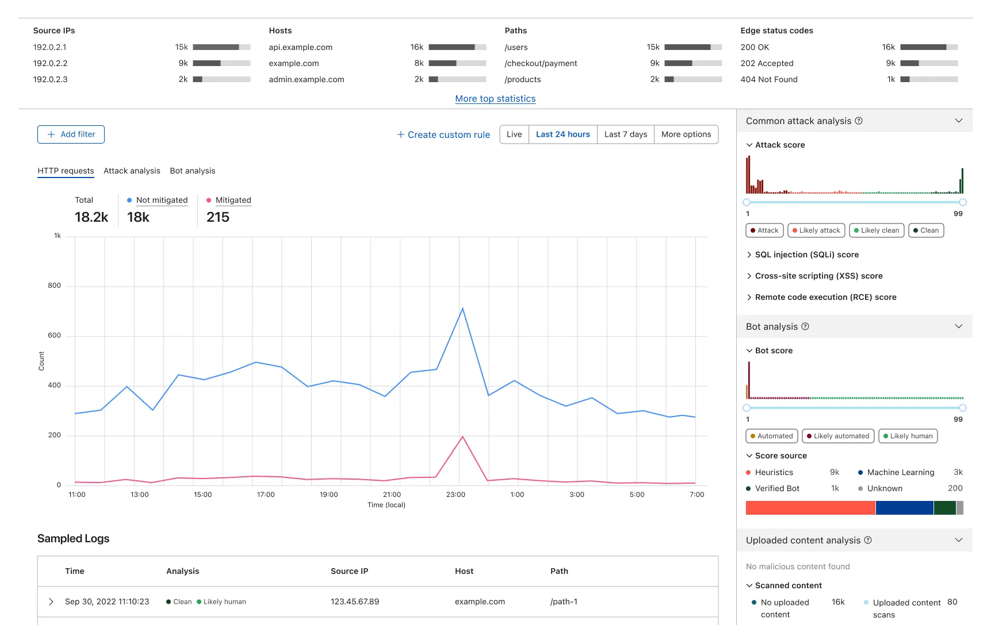
Task: Collapse the Bot analysis panel chevron
Action: click(x=958, y=326)
